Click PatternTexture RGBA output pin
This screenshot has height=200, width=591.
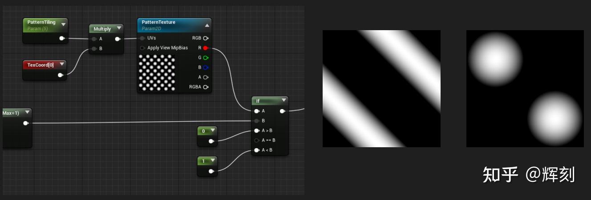tap(206, 87)
